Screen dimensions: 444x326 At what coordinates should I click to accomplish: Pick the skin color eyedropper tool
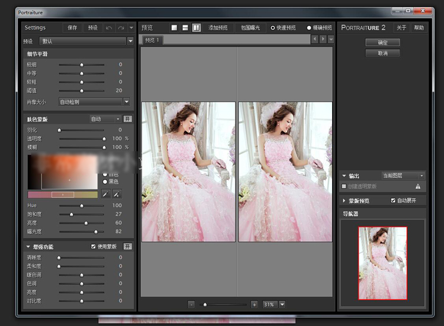(106, 193)
